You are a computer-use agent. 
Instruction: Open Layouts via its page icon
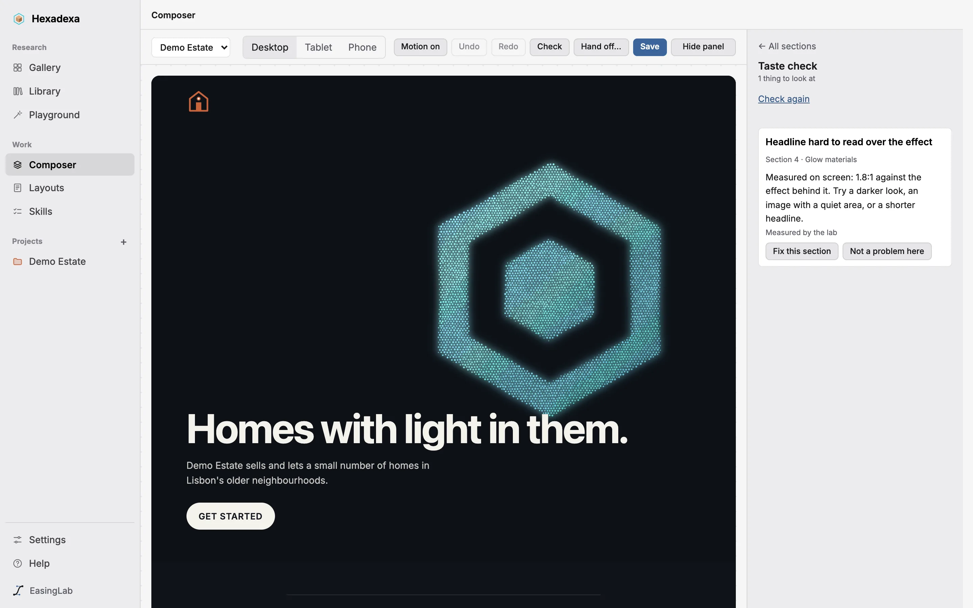pos(17,188)
